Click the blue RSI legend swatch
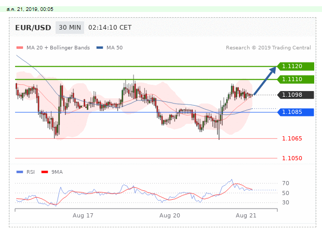 (x=20, y=172)
